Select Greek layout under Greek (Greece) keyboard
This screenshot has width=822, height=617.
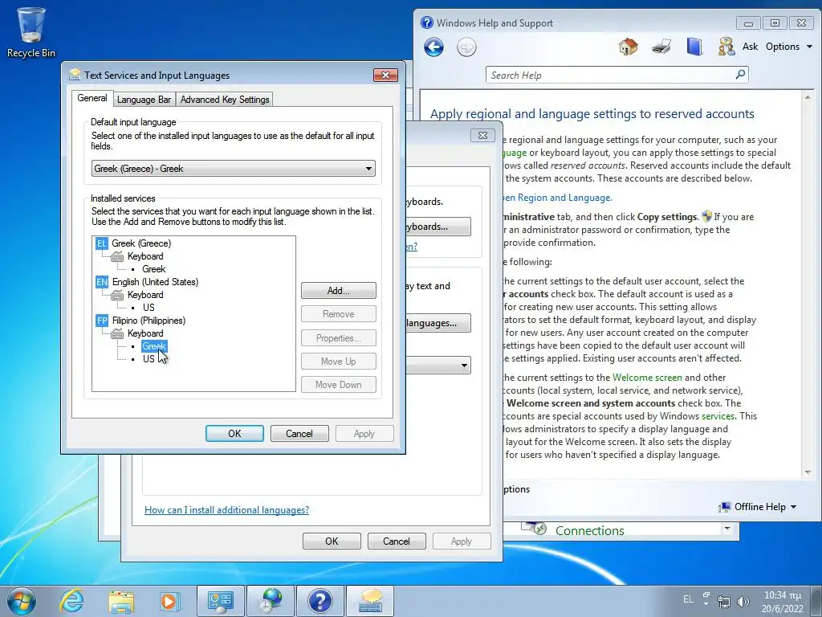coord(153,269)
